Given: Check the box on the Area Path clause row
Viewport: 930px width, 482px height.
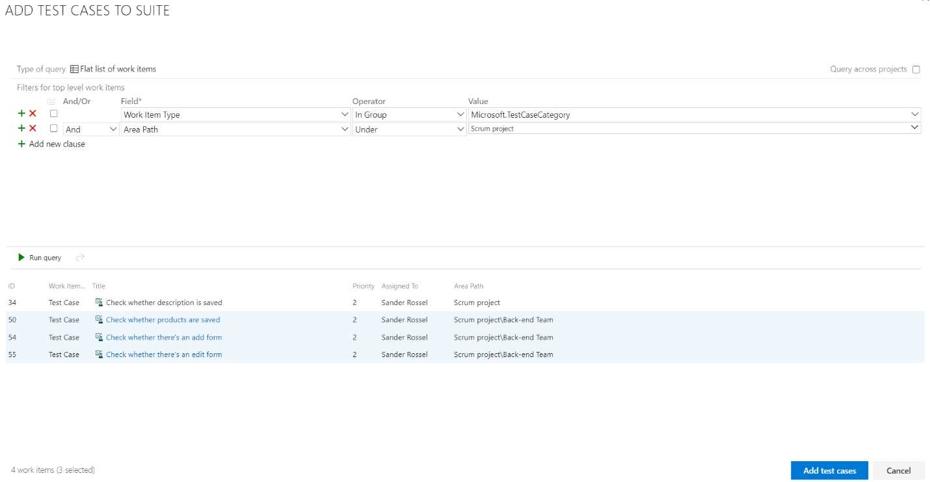Looking at the screenshot, I should click(x=53, y=128).
